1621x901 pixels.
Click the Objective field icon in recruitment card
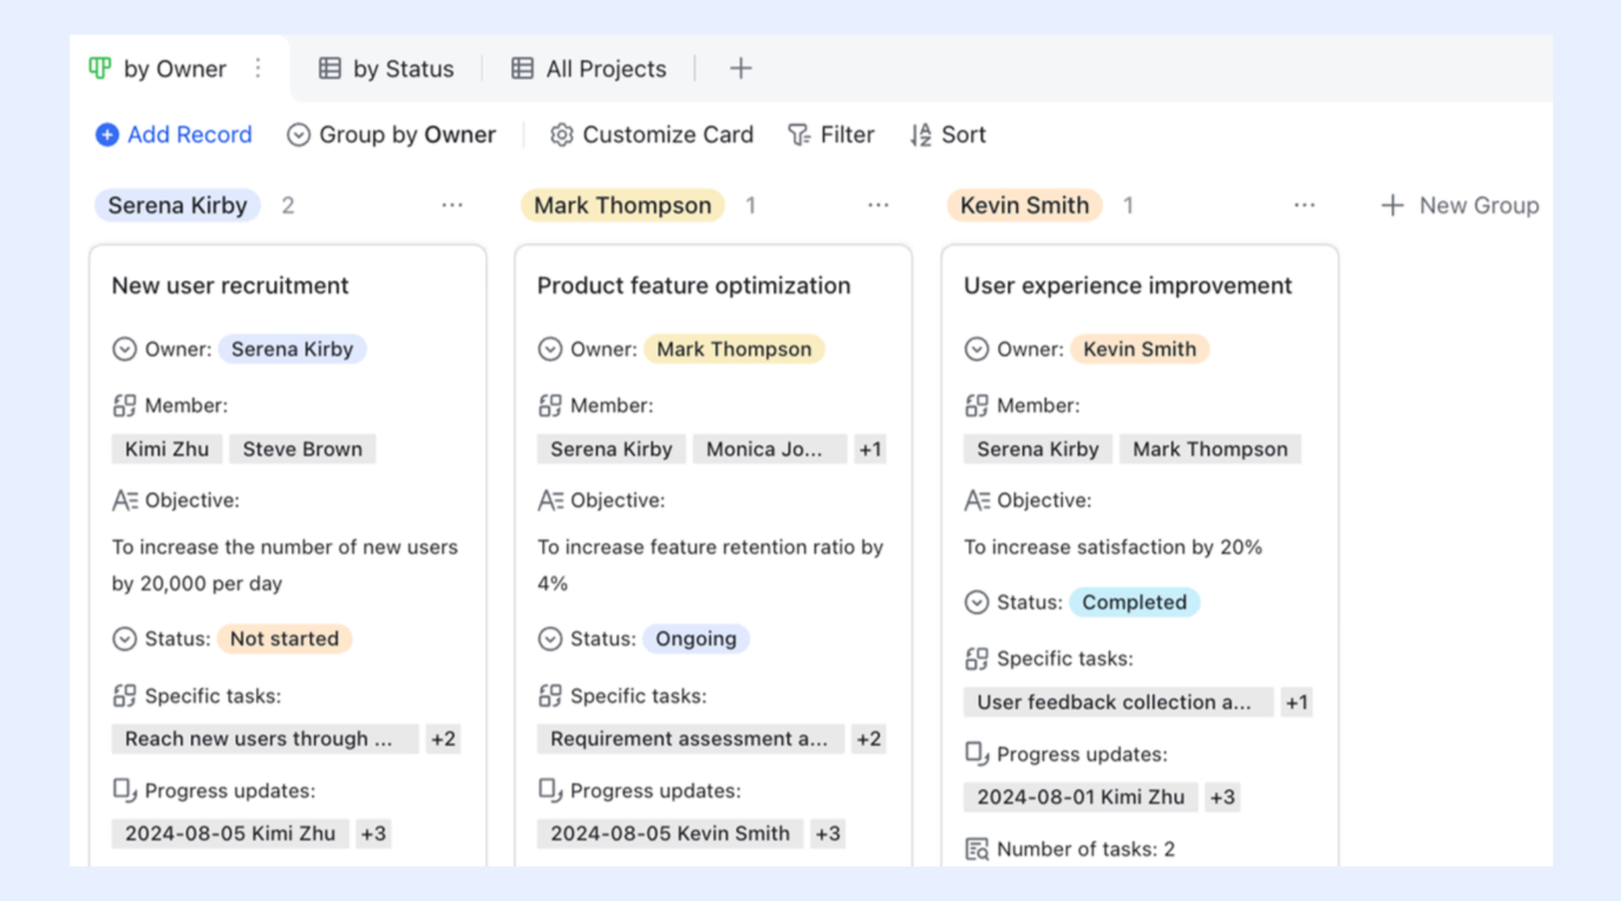[125, 500]
